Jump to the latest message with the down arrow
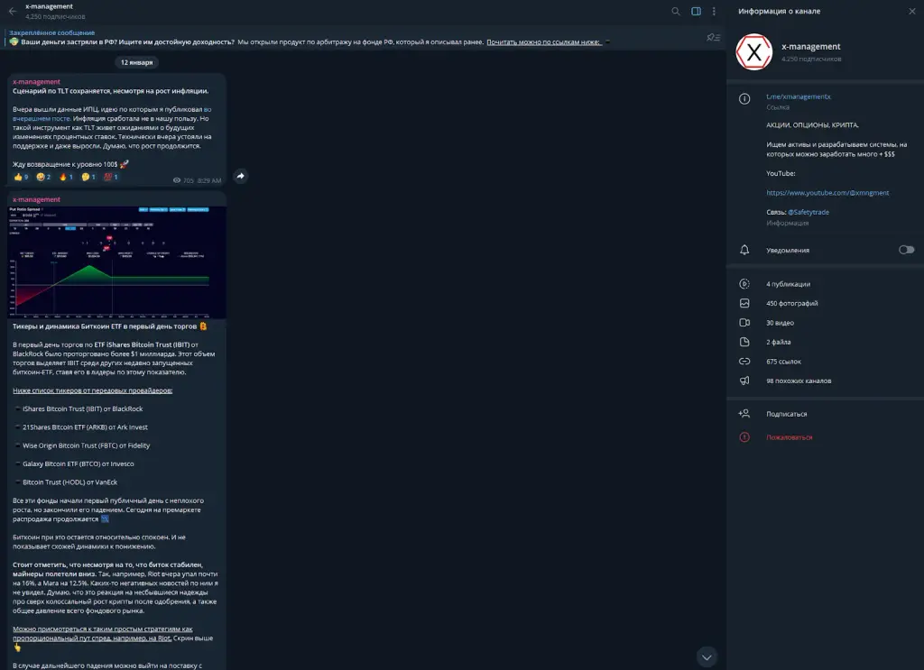 (x=707, y=657)
